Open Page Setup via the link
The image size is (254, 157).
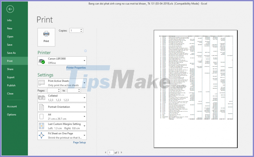tap(79, 142)
